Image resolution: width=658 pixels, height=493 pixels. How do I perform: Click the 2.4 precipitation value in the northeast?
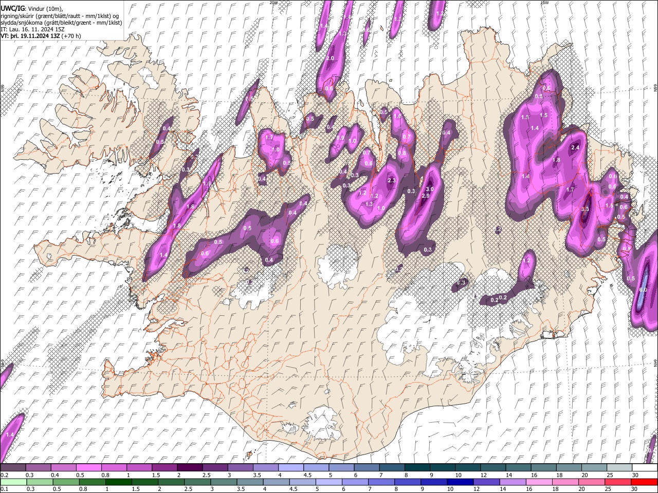[x=575, y=148]
